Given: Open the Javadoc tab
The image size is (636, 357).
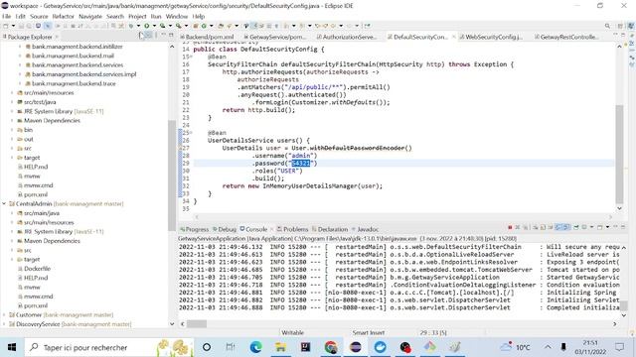Looking at the screenshot, I should 365,229.
